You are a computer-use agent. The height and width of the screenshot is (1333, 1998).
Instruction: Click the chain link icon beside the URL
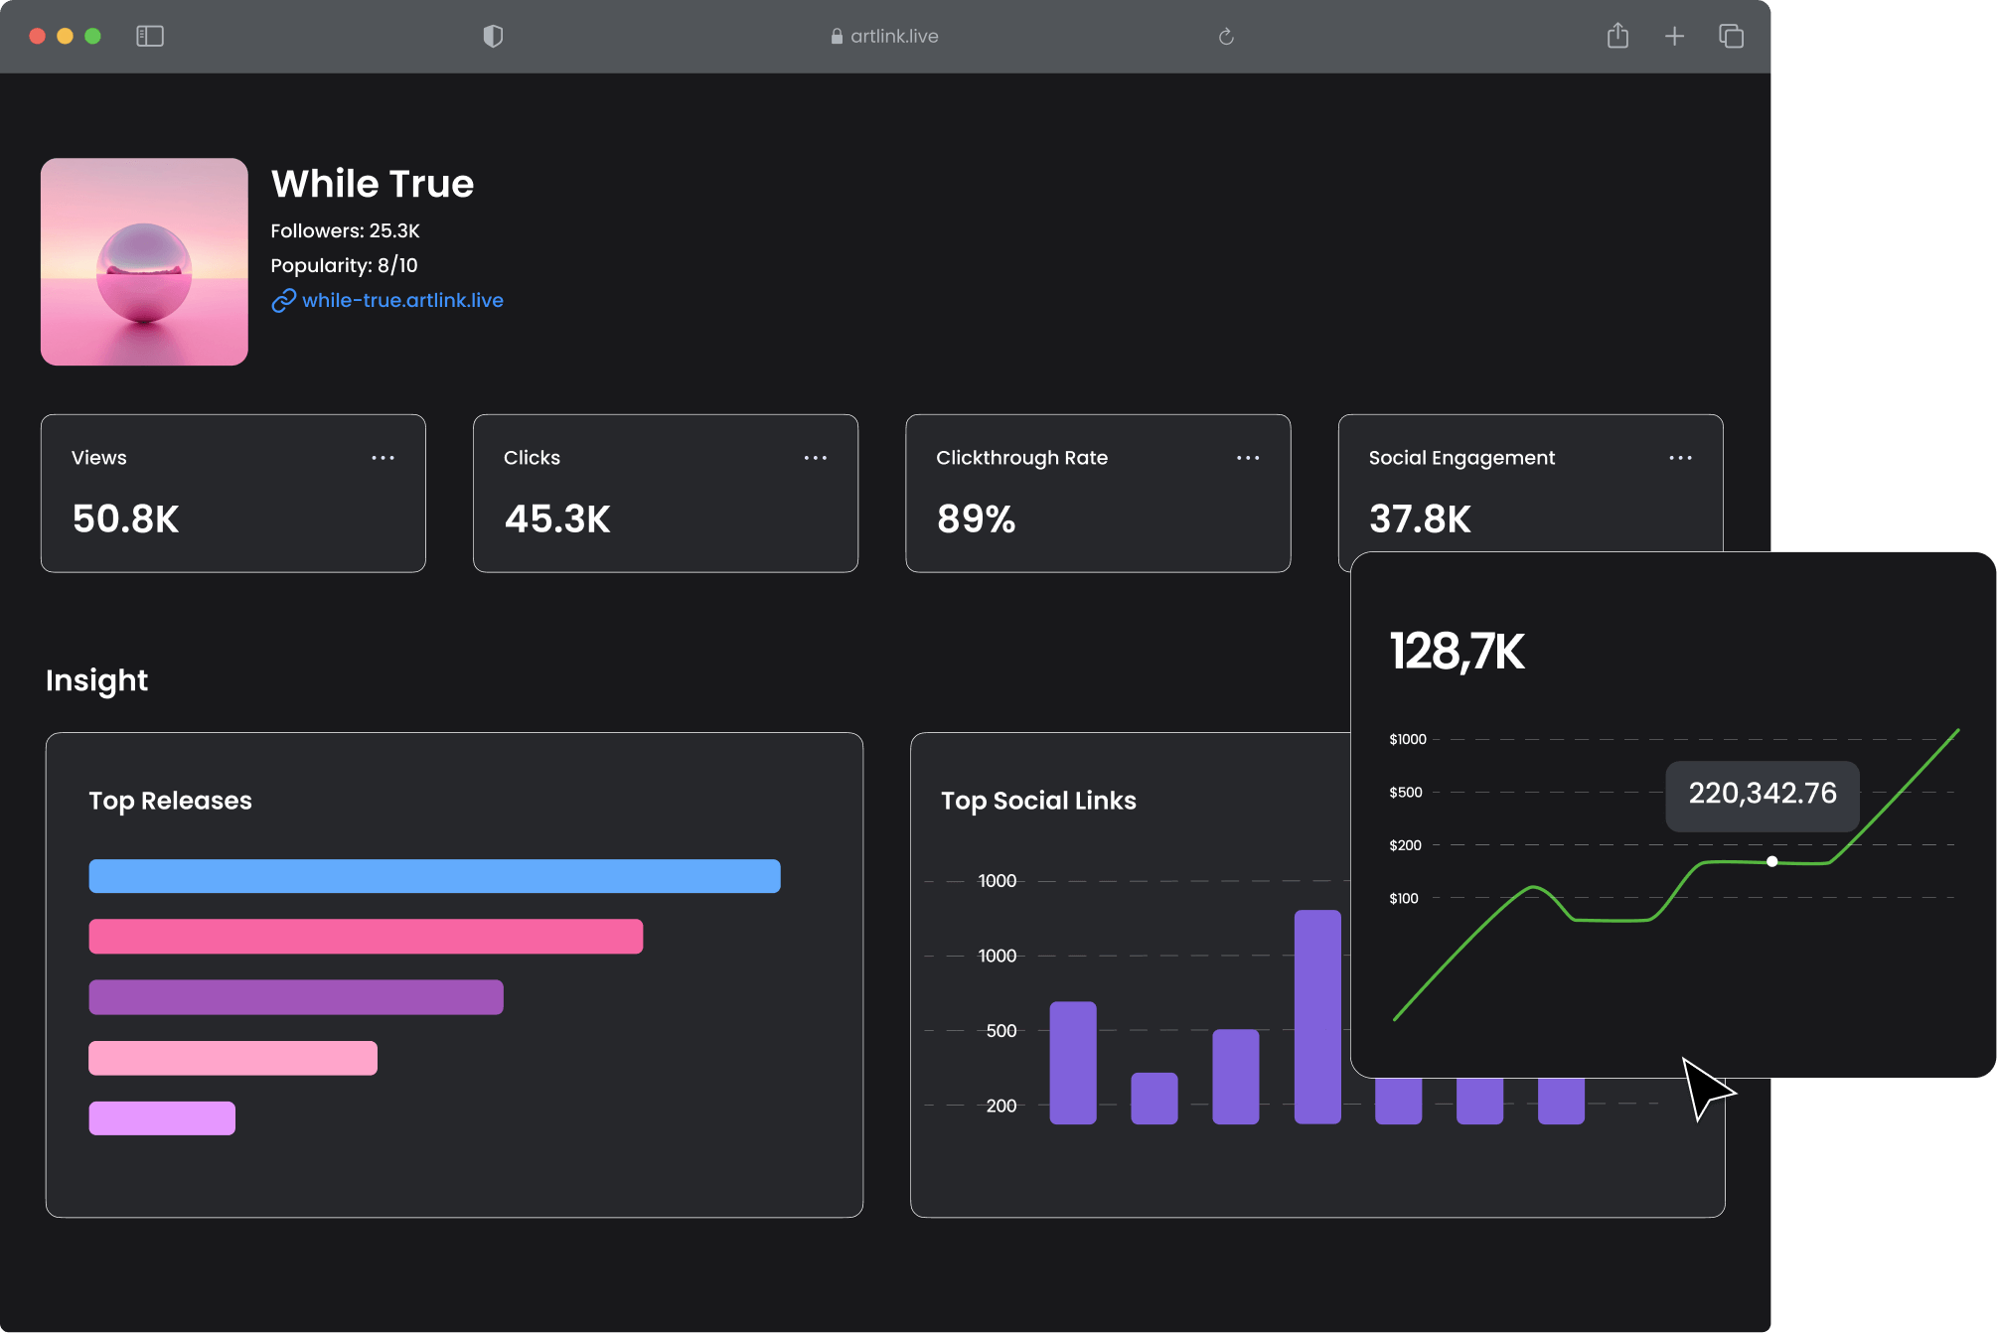pyautogui.click(x=283, y=301)
